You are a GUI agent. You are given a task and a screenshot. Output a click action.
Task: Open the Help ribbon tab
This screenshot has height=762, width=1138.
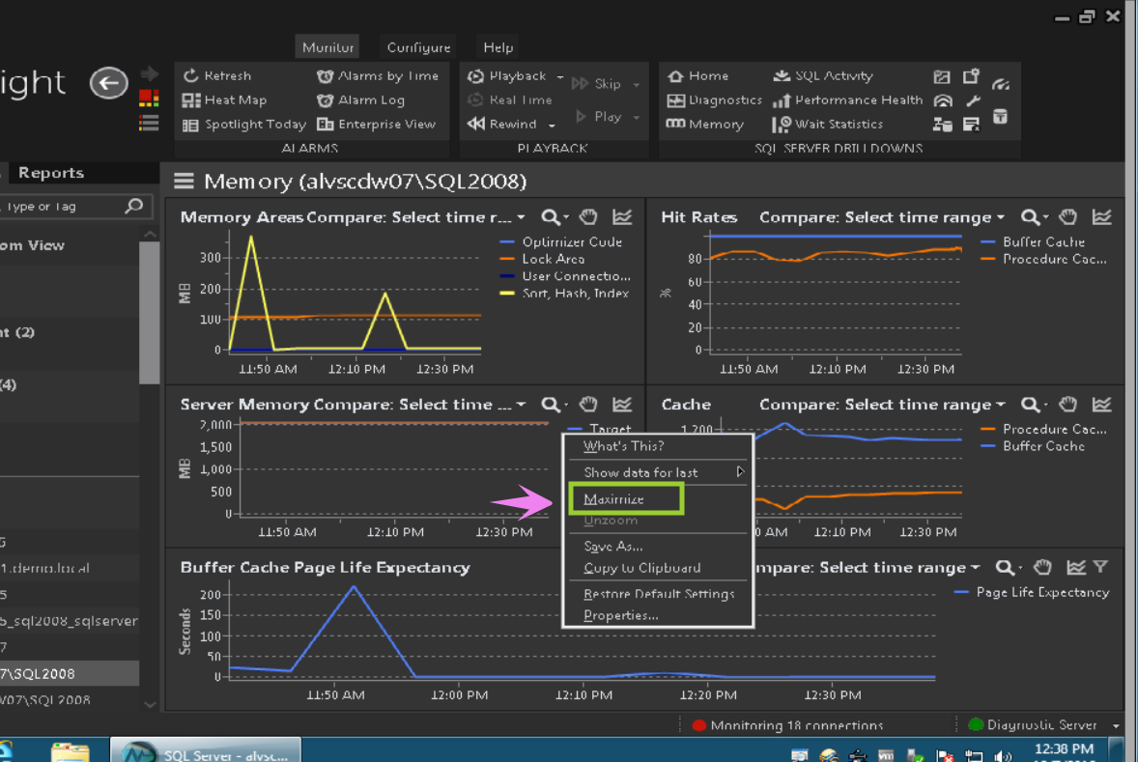pyautogui.click(x=498, y=47)
